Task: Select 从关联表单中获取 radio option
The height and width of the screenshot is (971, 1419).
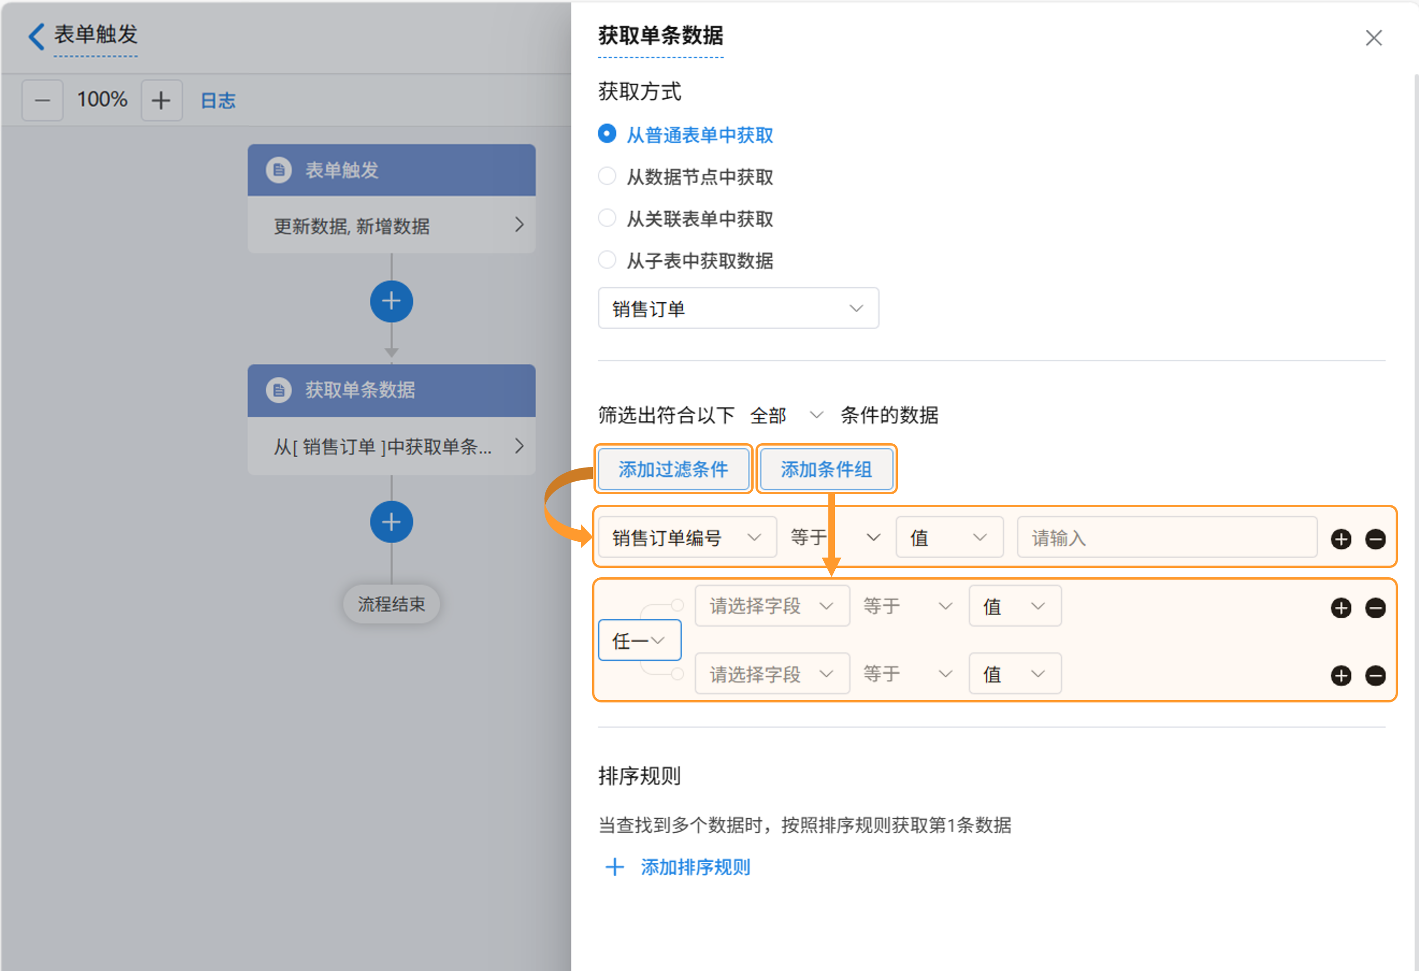Action: click(x=607, y=219)
